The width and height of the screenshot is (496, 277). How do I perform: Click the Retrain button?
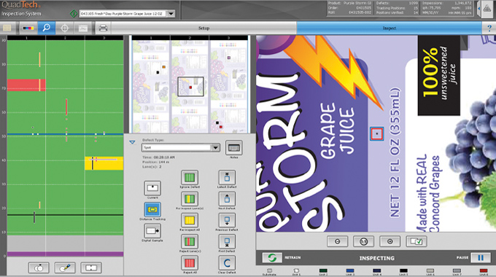pos(272,258)
